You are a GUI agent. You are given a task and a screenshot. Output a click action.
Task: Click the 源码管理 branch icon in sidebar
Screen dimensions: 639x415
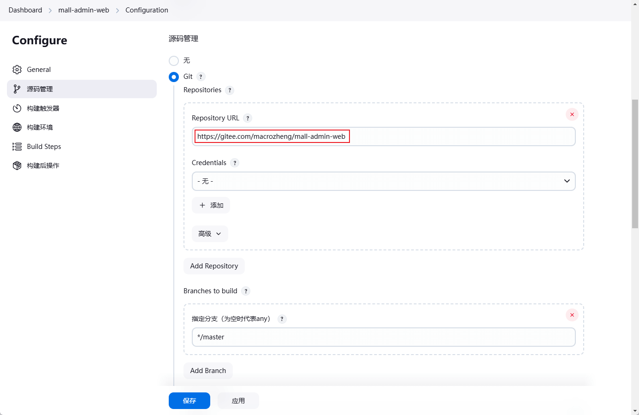click(17, 89)
